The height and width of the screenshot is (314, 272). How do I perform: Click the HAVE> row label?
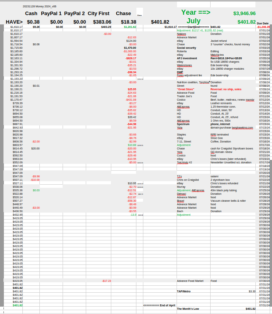[x=14, y=22]
